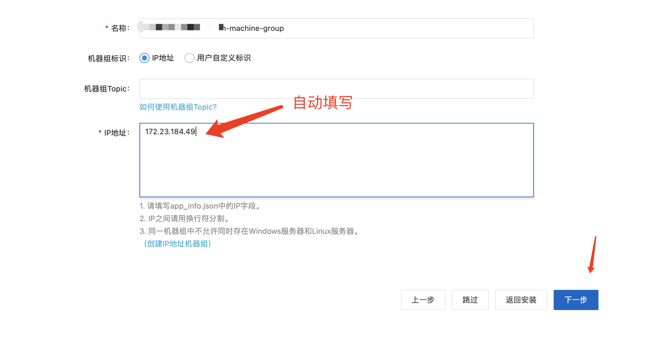Open the 创建IP地址机器组 link
The width and height of the screenshot is (648, 351).
177,244
